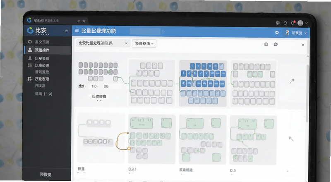Click the user avatar icon in browser bar
This screenshot has width=331, height=182.
[x=300, y=23]
